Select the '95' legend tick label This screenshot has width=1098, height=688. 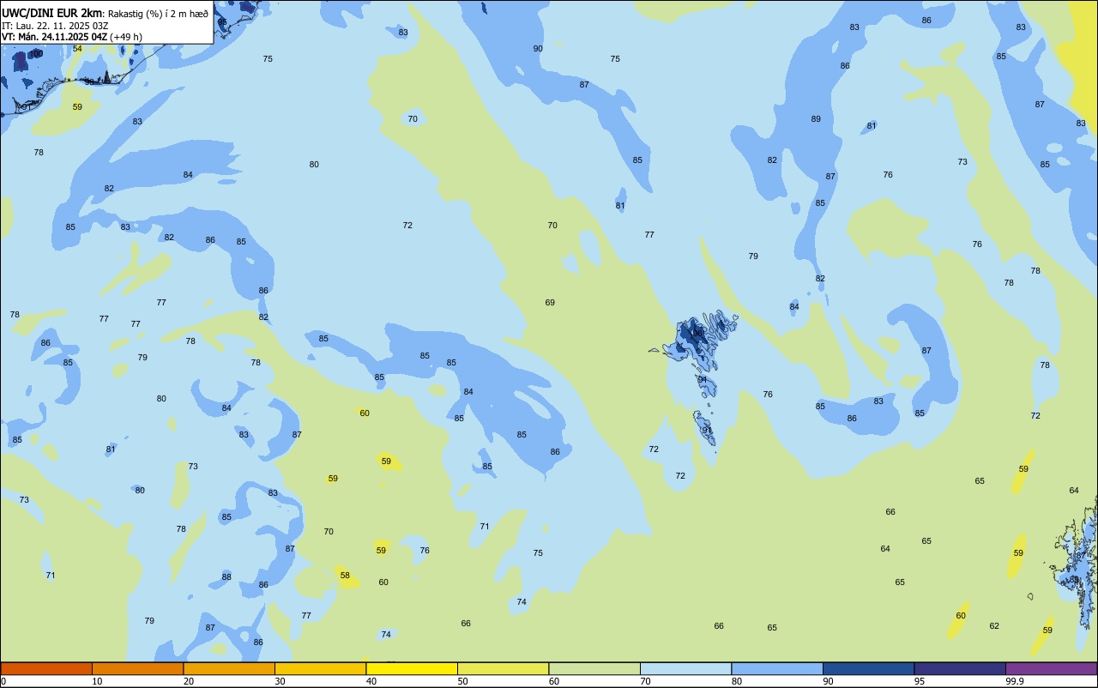(920, 681)
